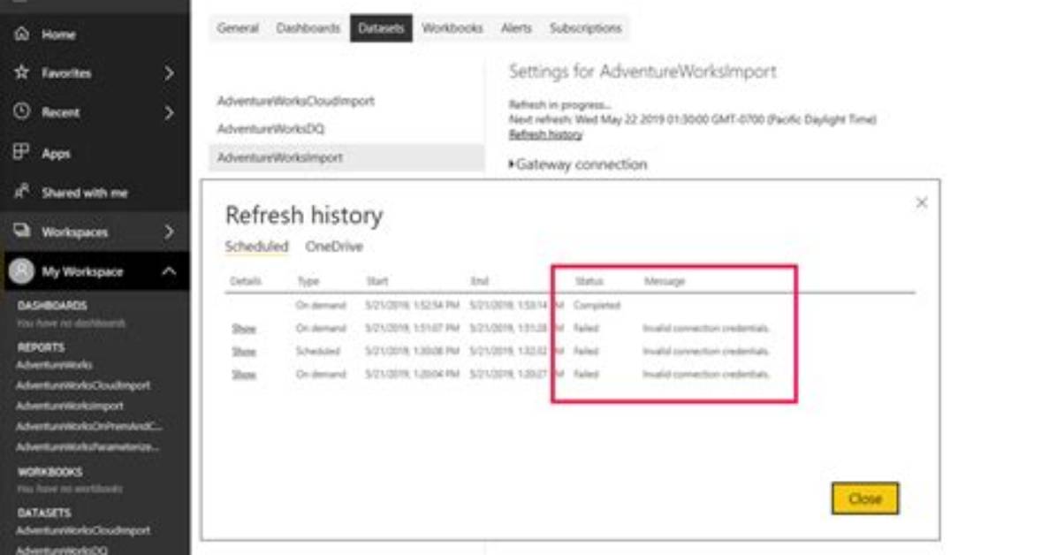Click the yellow Close button
The width and height of the screenshot is (1057, 555).
865,498
